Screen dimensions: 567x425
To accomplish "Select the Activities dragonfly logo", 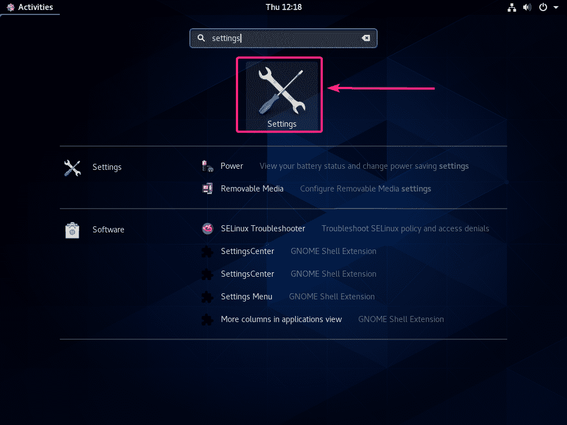I will click(x=11, y=7).
